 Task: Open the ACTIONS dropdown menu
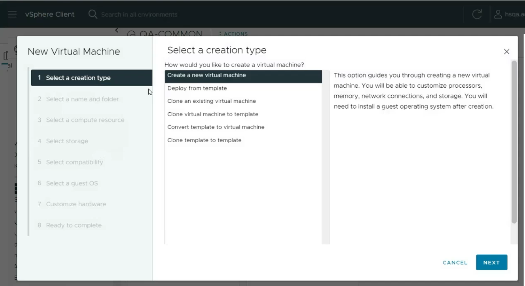click(233, 34)
